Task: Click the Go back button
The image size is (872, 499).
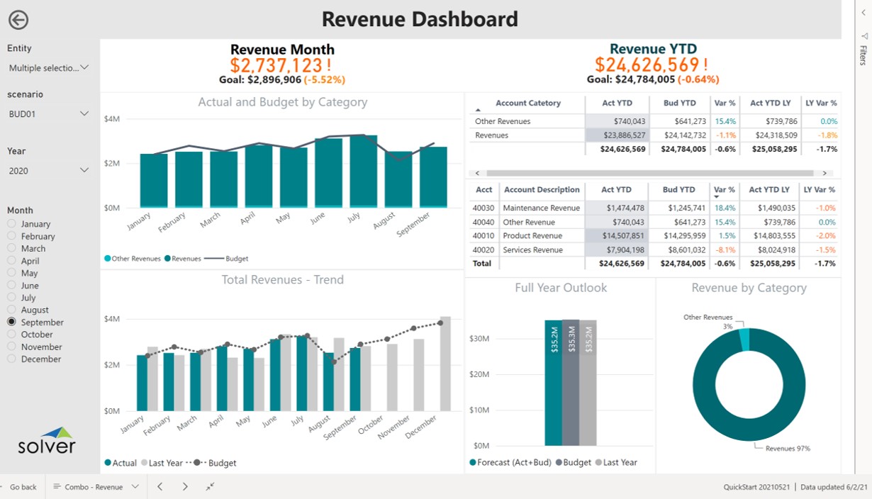Action: pyautogui.click(x=23, y=487)
